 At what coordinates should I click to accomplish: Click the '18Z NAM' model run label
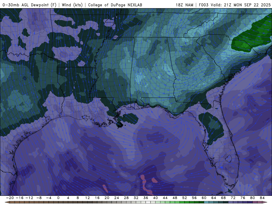tap(184, 5)
